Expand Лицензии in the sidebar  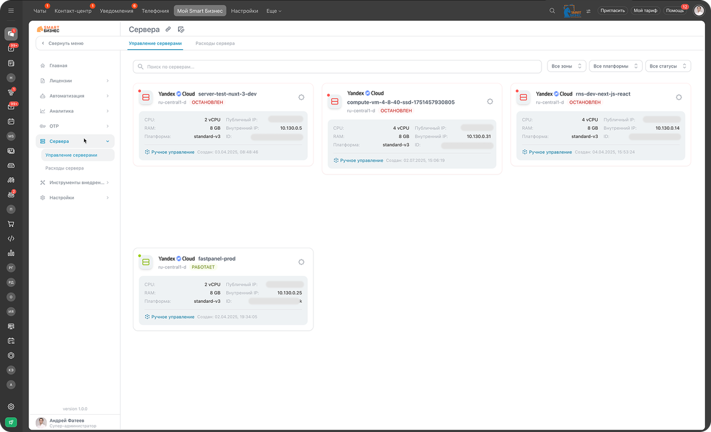(x=75, y=81)
